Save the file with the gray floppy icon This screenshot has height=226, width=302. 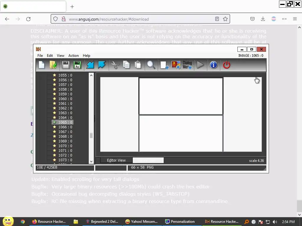66,65
